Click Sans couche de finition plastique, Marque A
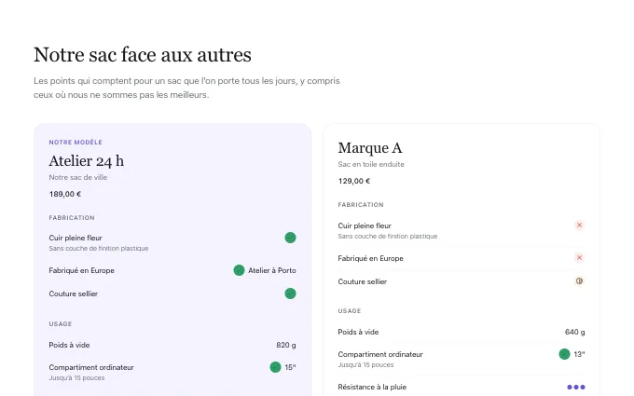 click(388, 236)
